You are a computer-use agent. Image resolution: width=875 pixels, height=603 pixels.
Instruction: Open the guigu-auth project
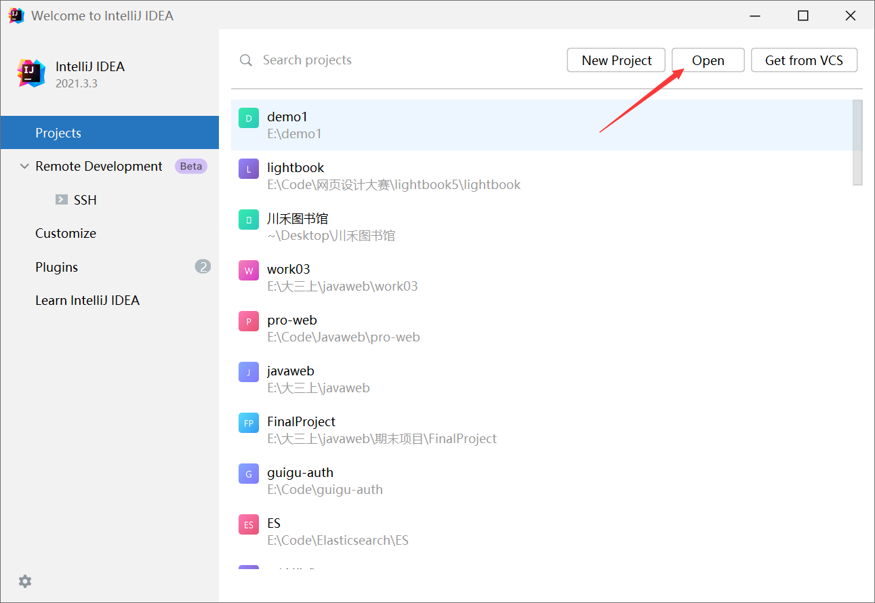coord(542,480)
